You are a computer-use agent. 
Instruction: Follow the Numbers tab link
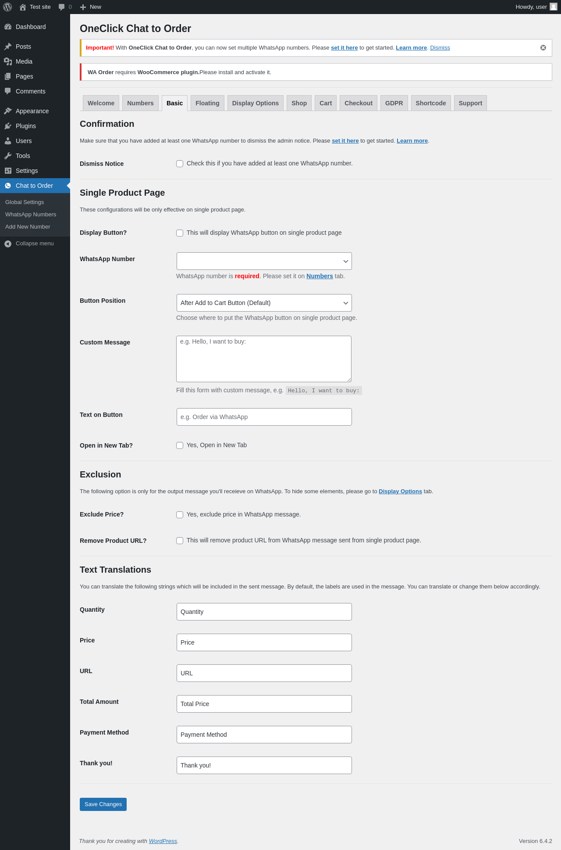(x=320, y=276)
